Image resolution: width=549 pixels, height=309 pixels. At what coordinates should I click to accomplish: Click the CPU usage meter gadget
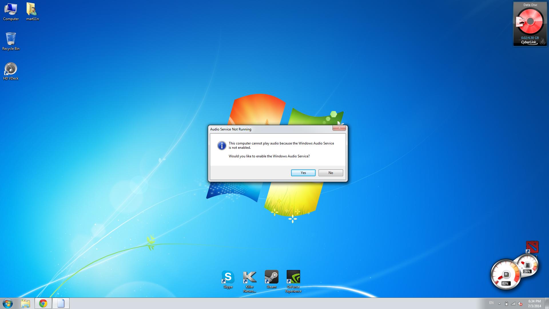(506, 275)
